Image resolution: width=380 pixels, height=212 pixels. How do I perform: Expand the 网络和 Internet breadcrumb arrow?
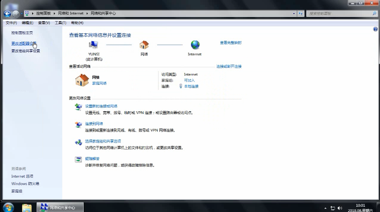(86, 14)
